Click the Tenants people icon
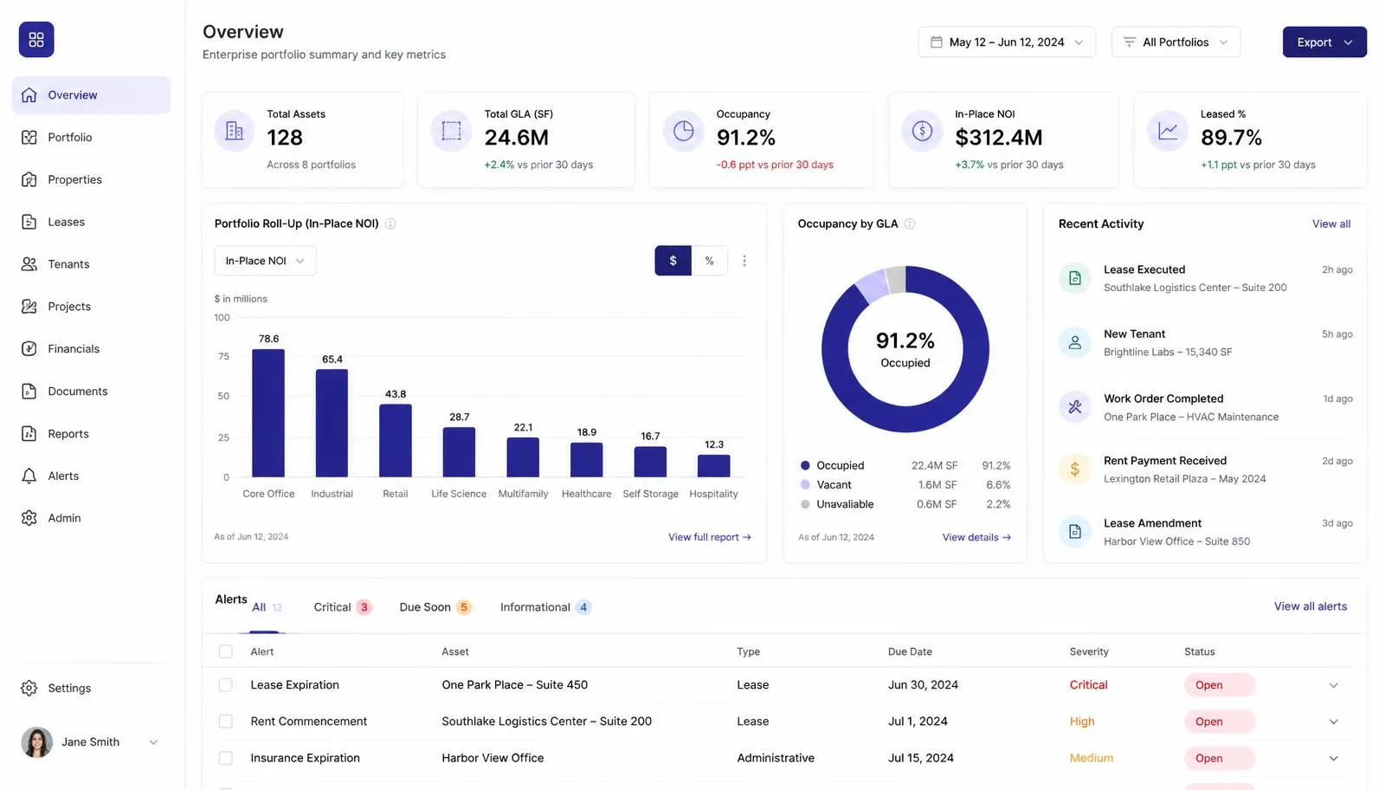Image resolution: width=1385 pixels, height=790 pixels. click(29, 264)
